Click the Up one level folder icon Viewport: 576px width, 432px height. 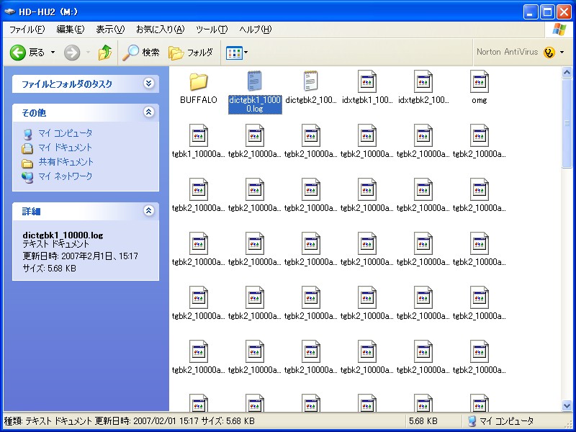(105, 53)
